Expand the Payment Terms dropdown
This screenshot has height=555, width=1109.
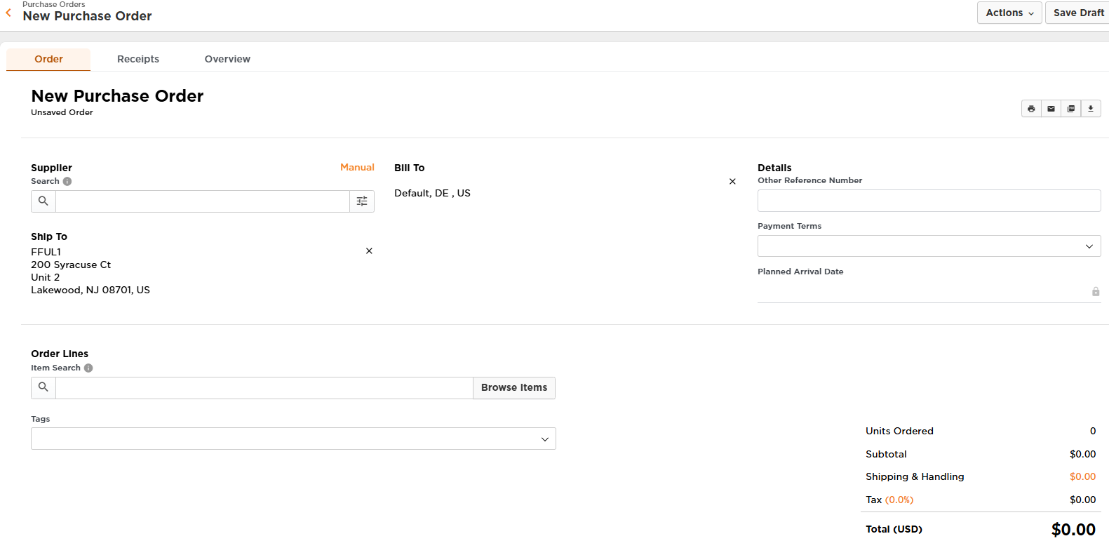click(x=929, y=246)
